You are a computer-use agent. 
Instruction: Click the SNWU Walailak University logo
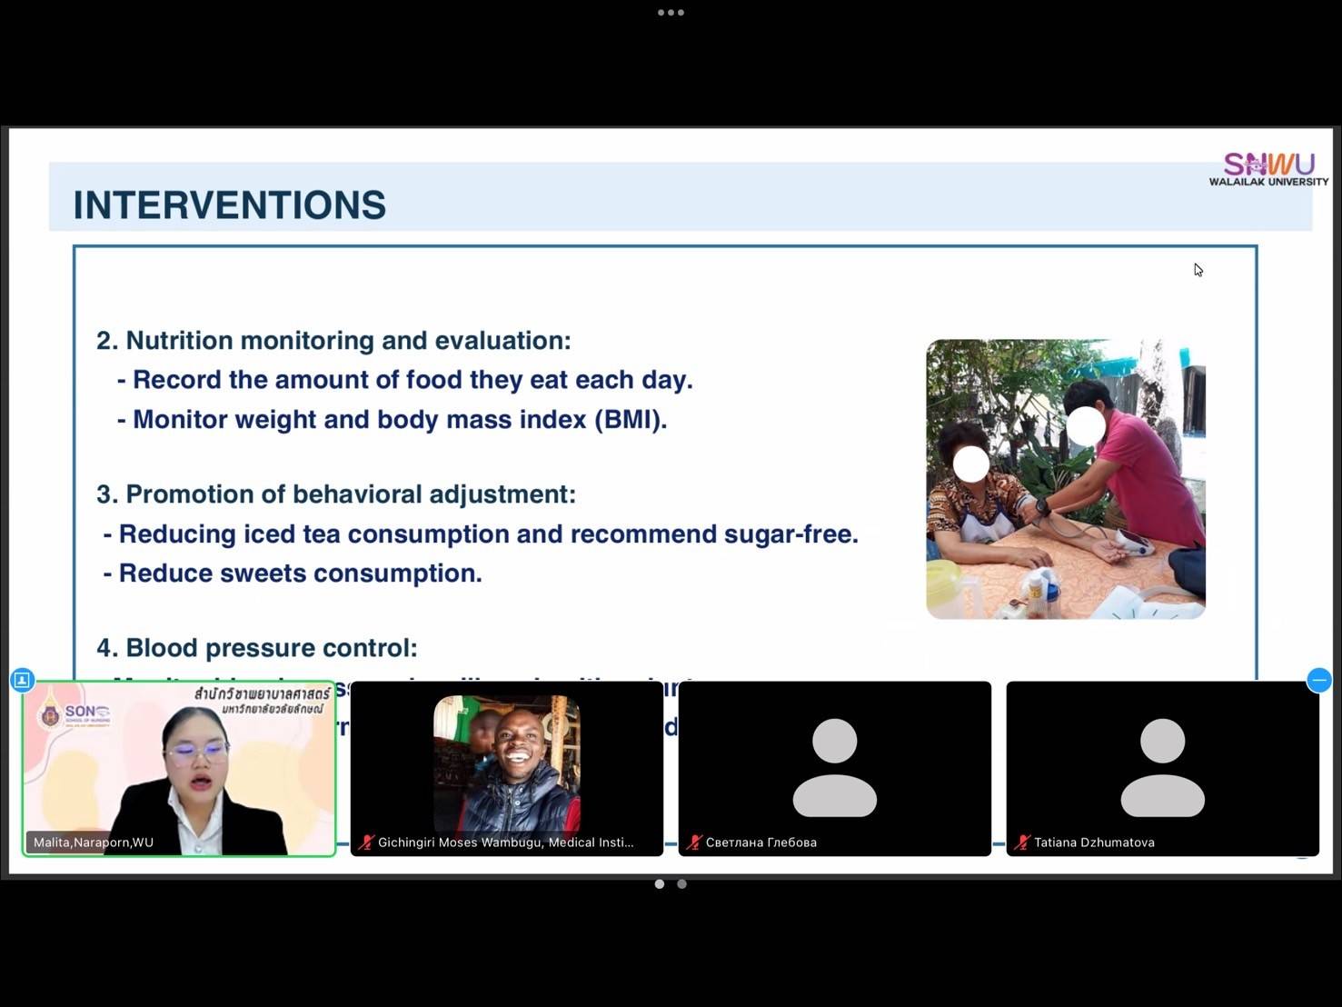coord(1268,169)
